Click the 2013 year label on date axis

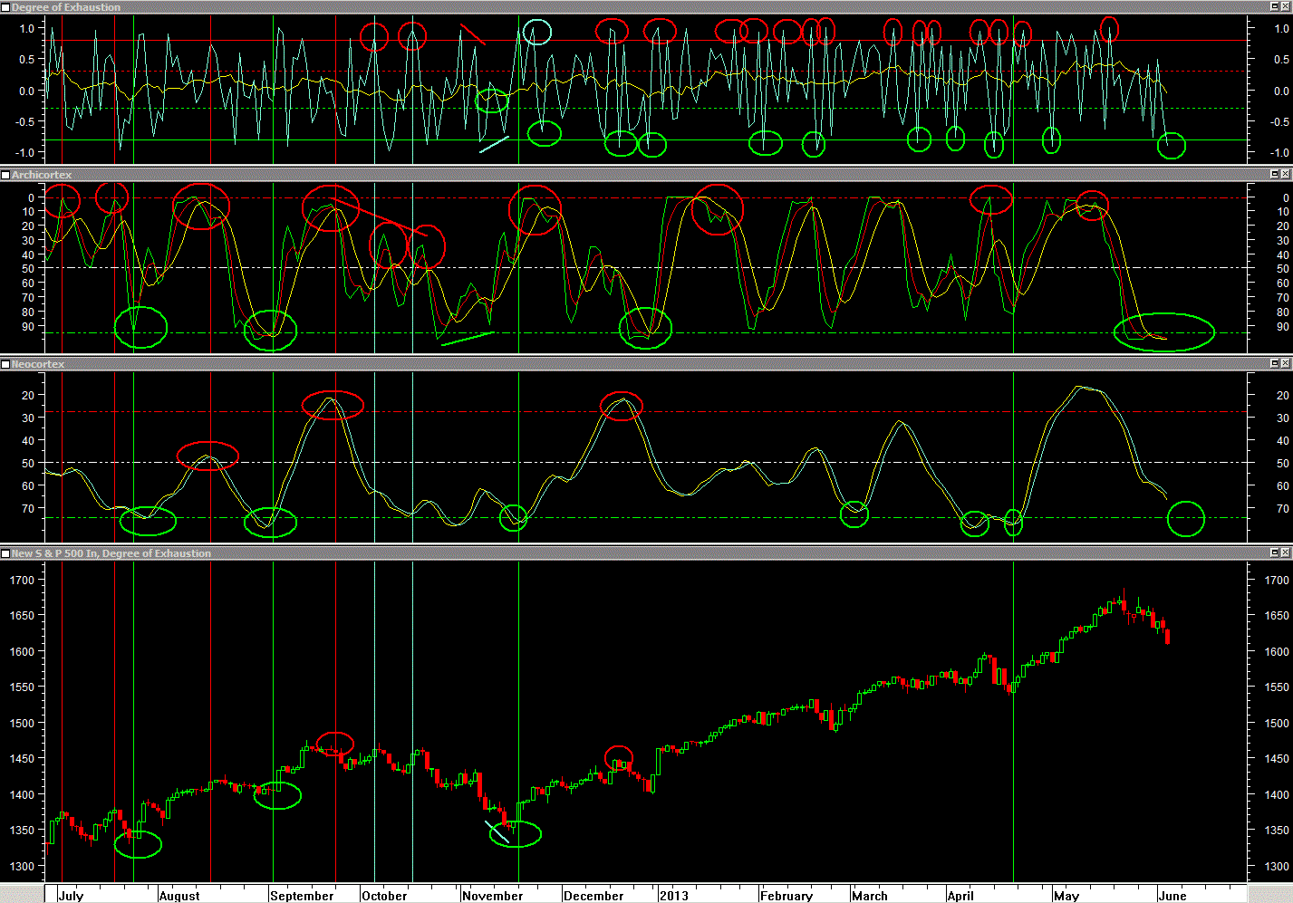(x=673, y=896)
